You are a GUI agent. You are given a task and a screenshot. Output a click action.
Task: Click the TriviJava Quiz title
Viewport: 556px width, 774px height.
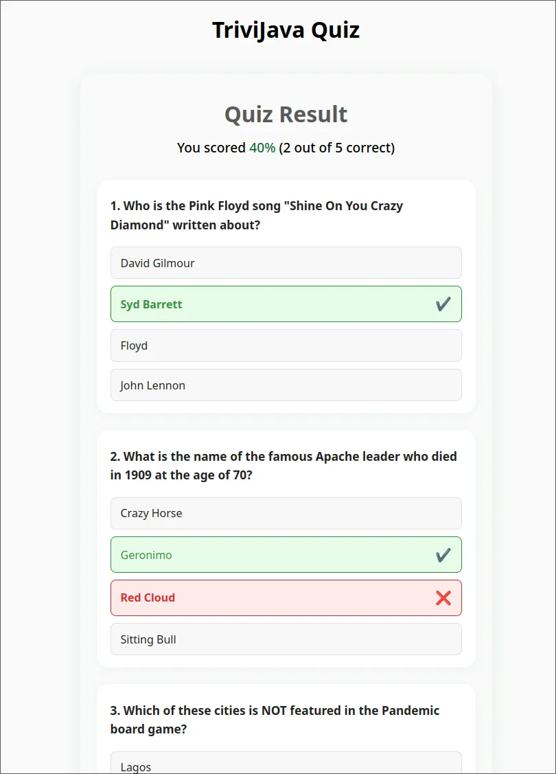tap(286, 30)
